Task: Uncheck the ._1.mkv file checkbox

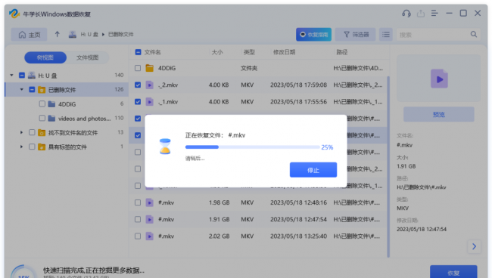Action: (x=138, y=102)
